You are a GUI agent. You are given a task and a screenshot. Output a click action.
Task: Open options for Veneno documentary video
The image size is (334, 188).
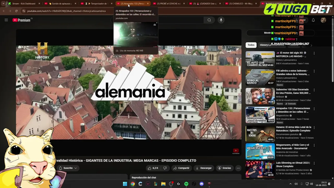314,127
